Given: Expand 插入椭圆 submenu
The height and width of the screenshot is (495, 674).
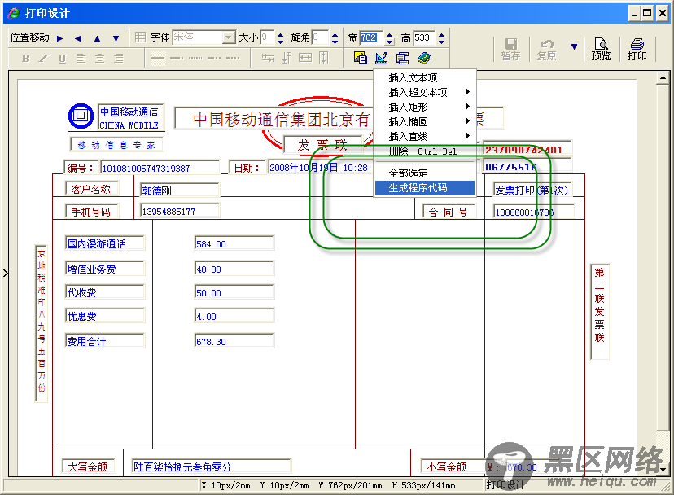Looking at the screenshot, I should (x=425, y=121).
